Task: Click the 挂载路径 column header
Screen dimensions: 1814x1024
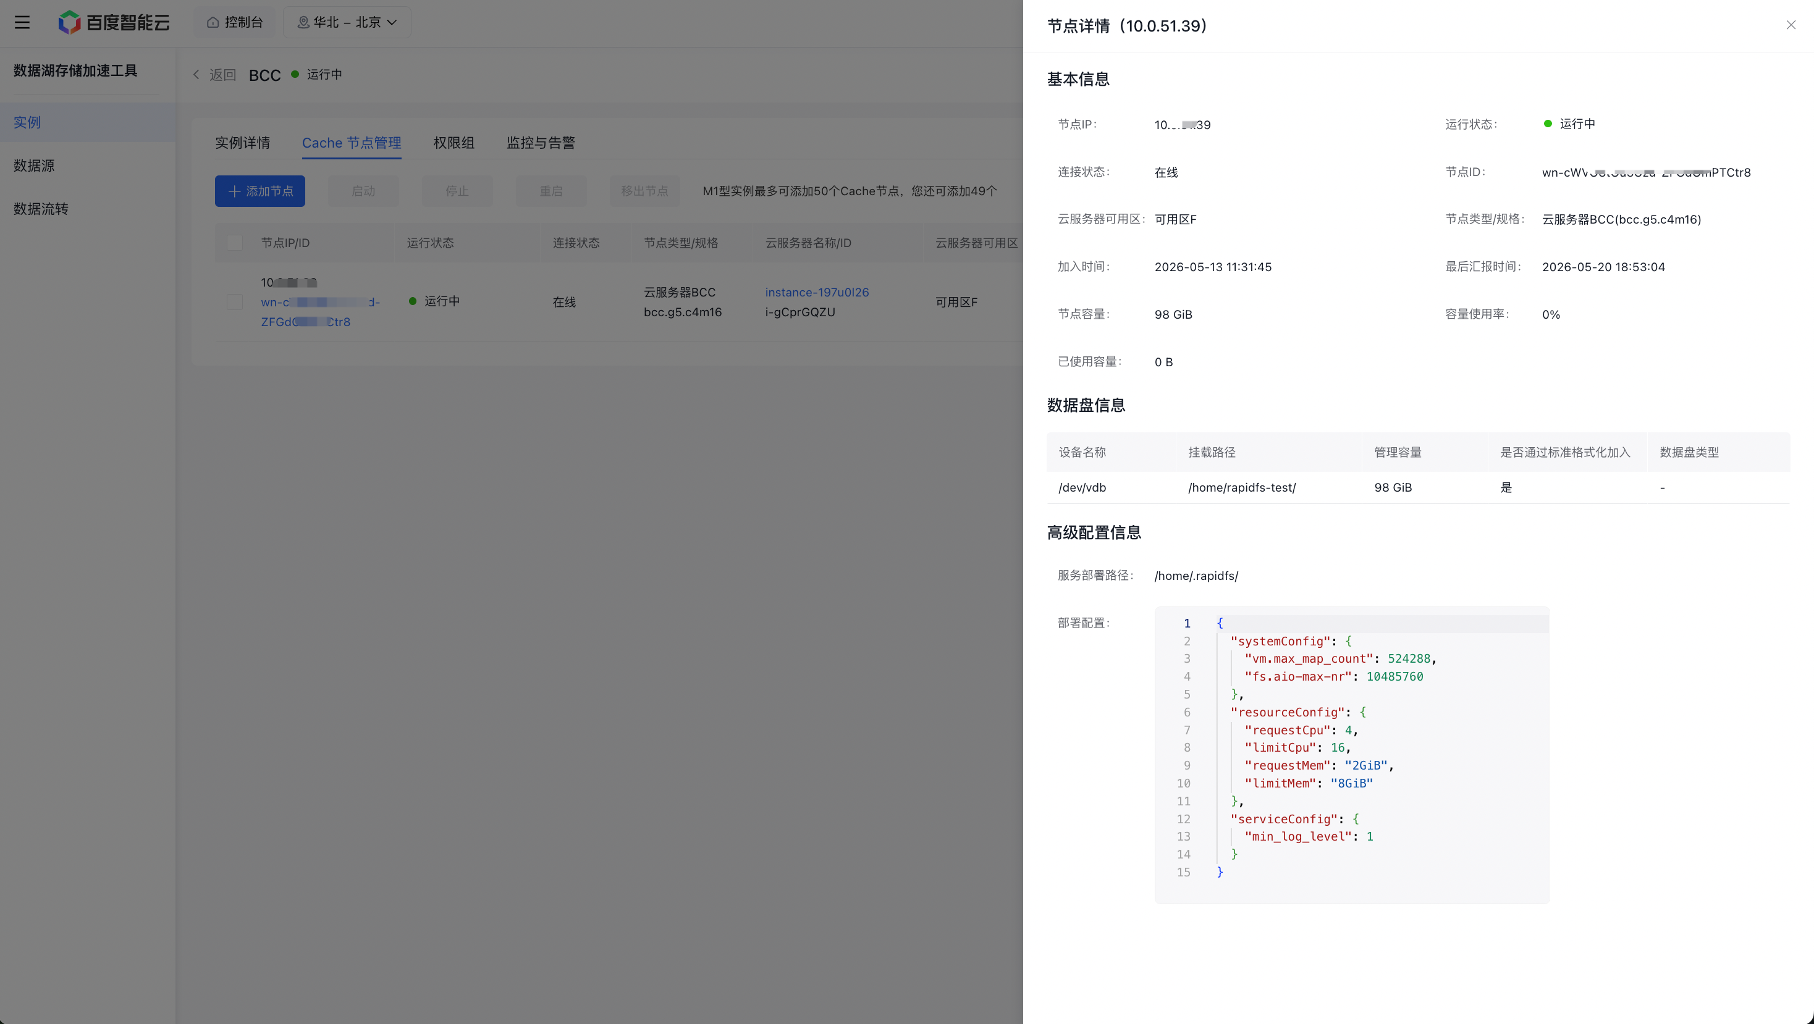Action: point(1212,453)
